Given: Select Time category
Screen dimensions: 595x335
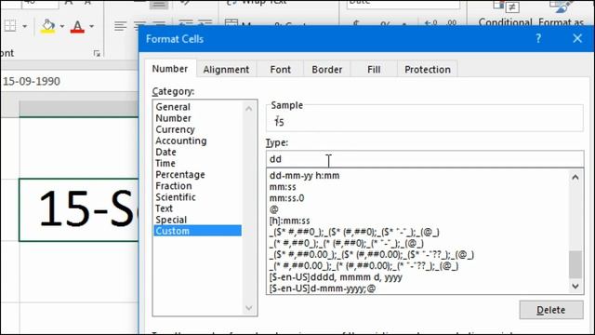Looking at the screenshot, I should tap(198, 164).
